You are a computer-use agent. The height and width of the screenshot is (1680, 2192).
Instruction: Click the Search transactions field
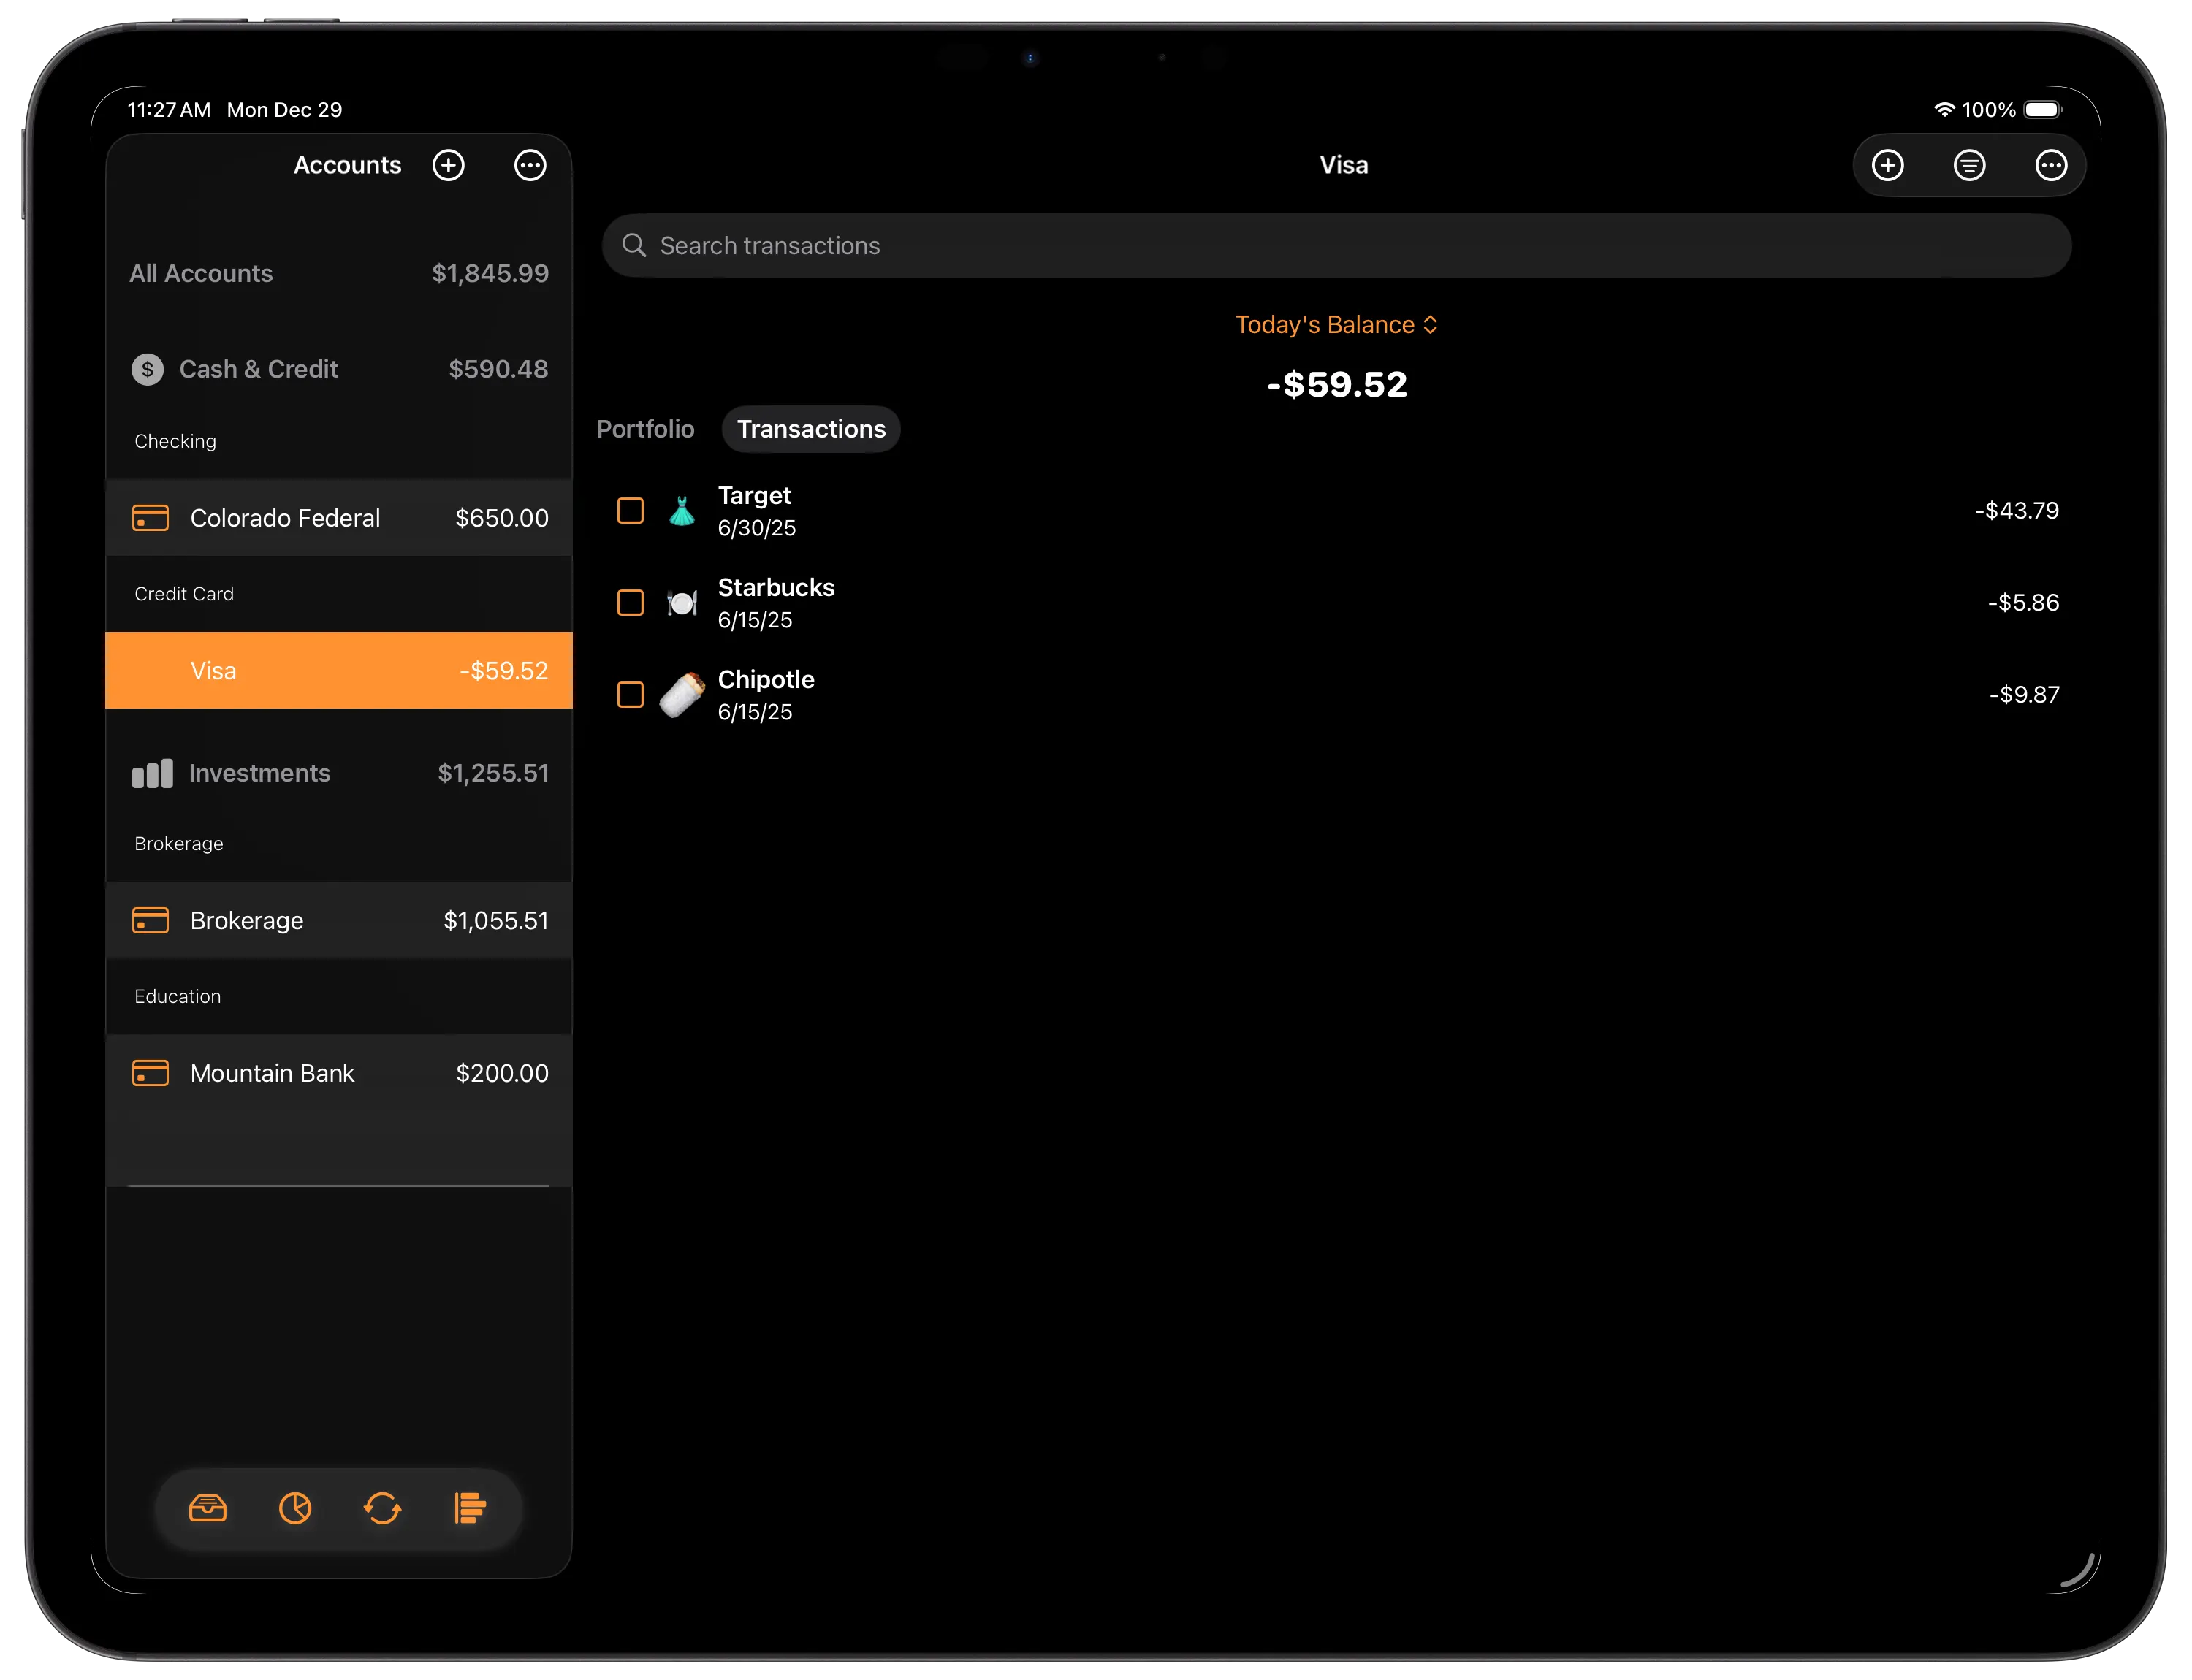click(x=1336, y=246)
